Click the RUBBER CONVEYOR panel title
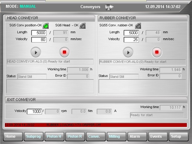This screenshot has height=144, width=192. point(118,18)
